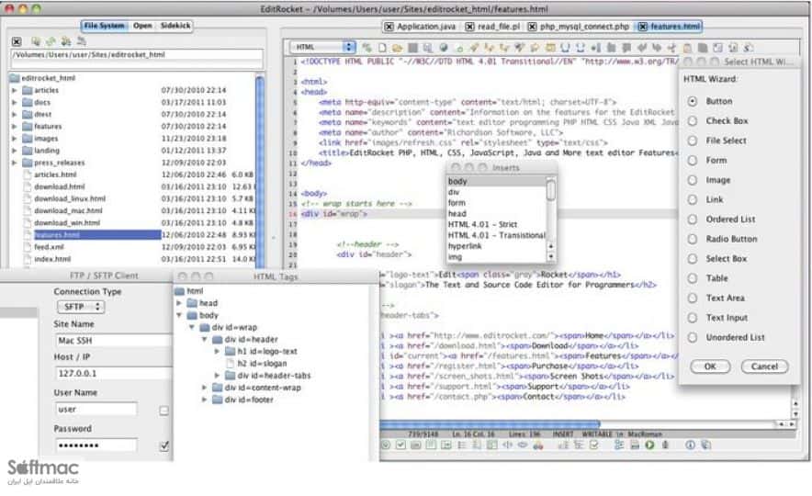Click the save disk toolbar icon
The height and width of the screenshot is (496, 812).
(412, 48)
